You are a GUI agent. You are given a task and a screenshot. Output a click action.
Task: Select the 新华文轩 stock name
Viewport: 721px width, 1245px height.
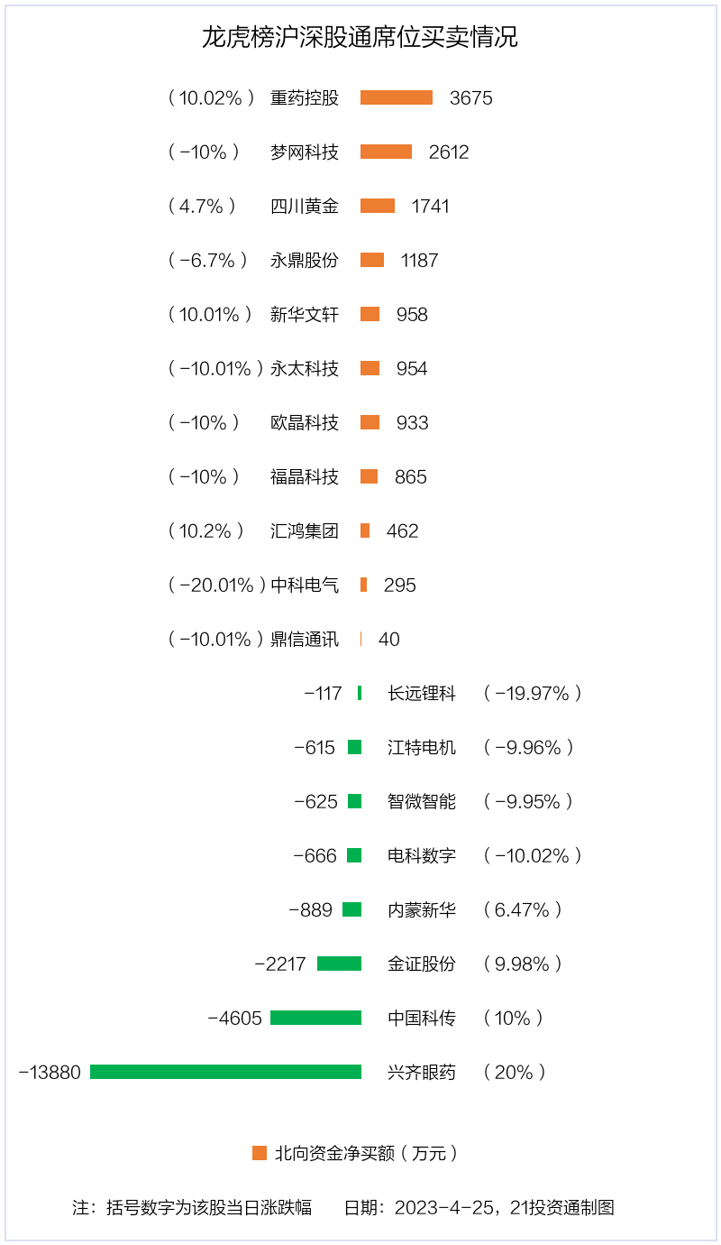coord(305,314)
